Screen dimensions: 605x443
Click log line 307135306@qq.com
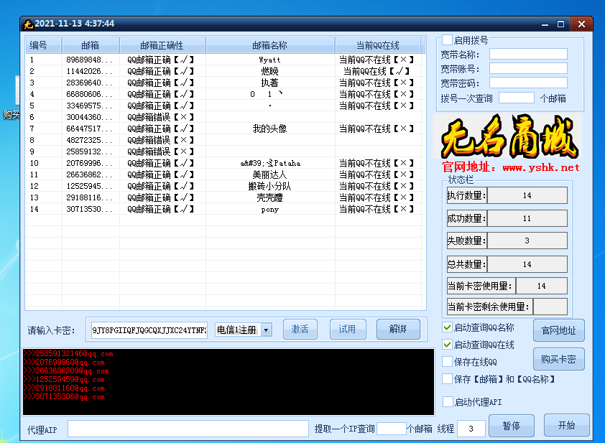tap(64, 397)
